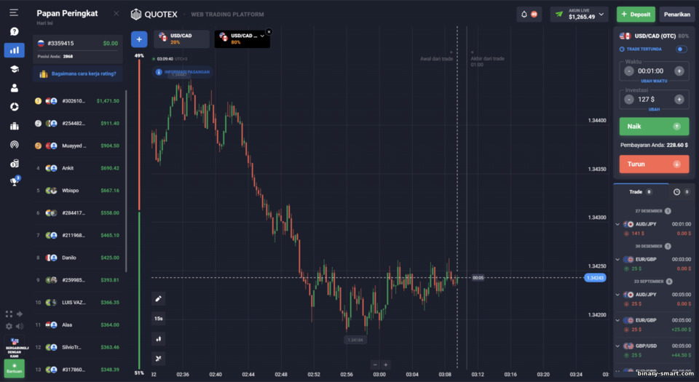
Task: Select leaderboard row LUIS VAZ
Action: coord(78,302)
